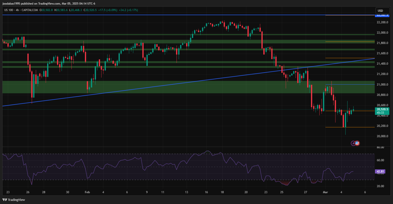Click the purple 42.81 RSI value label
Viewport: 393px width, 204px height.
coord(380,172)
